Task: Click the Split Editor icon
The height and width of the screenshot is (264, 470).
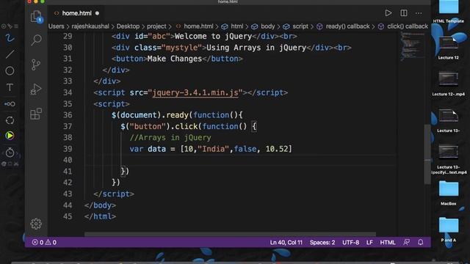Action: point(404,13)
